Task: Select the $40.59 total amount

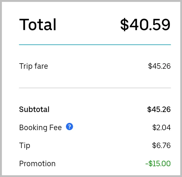Action: (x=145, y=25)
